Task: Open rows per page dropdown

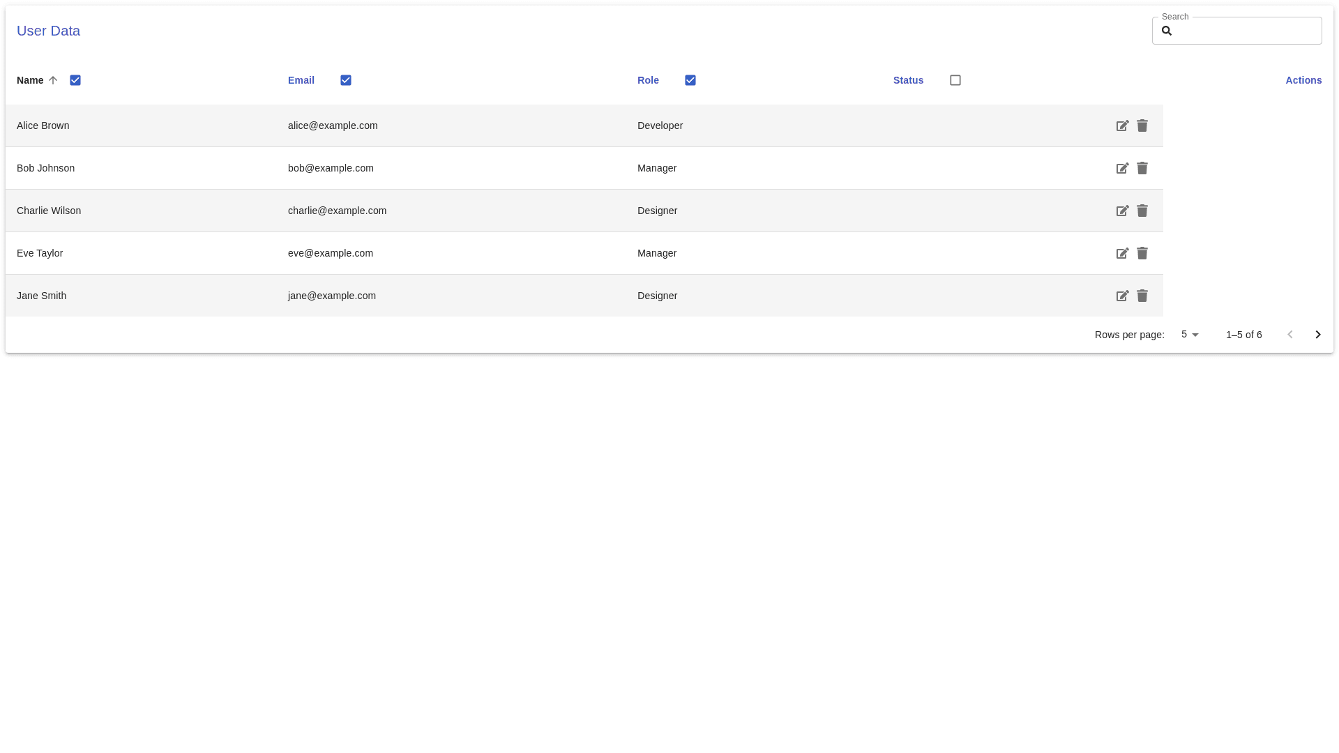Action: pyautogui.click(x=1190, y=335)
